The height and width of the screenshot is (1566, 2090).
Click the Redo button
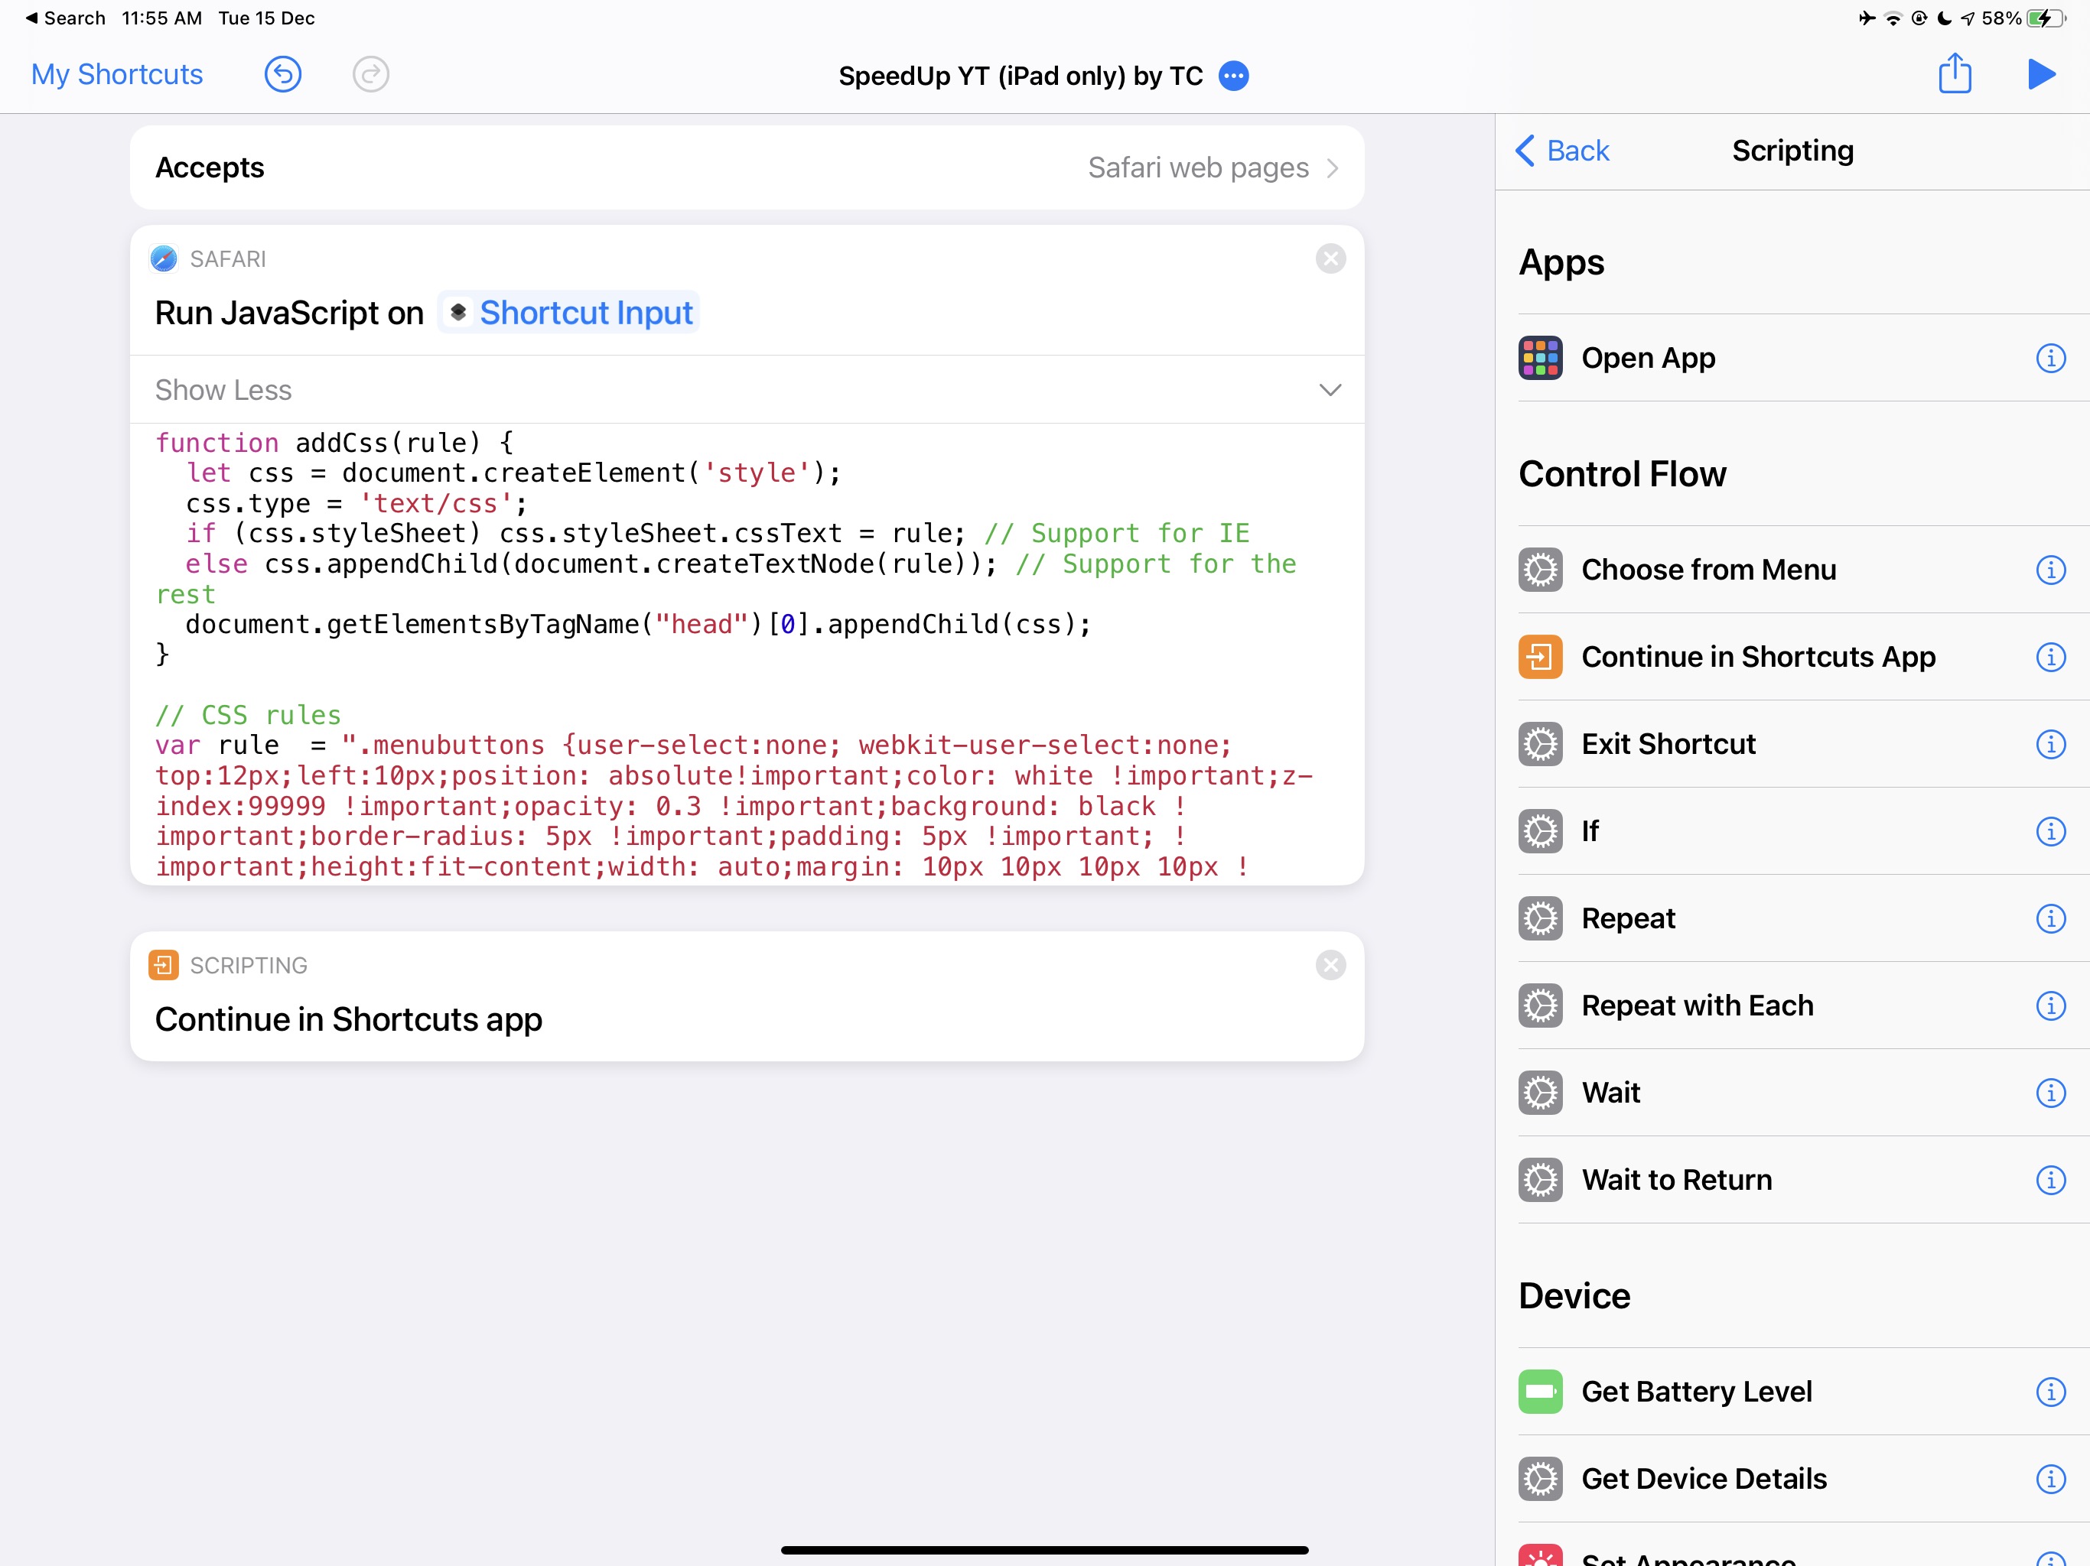[x=370, y=76]
